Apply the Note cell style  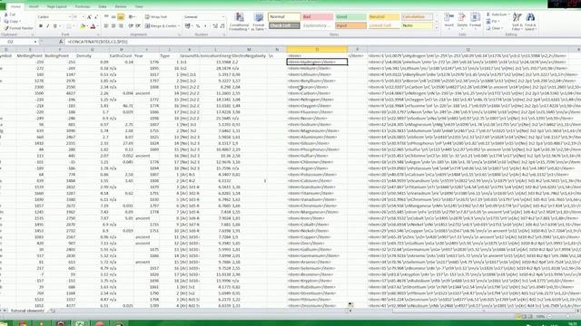(417, 25)
